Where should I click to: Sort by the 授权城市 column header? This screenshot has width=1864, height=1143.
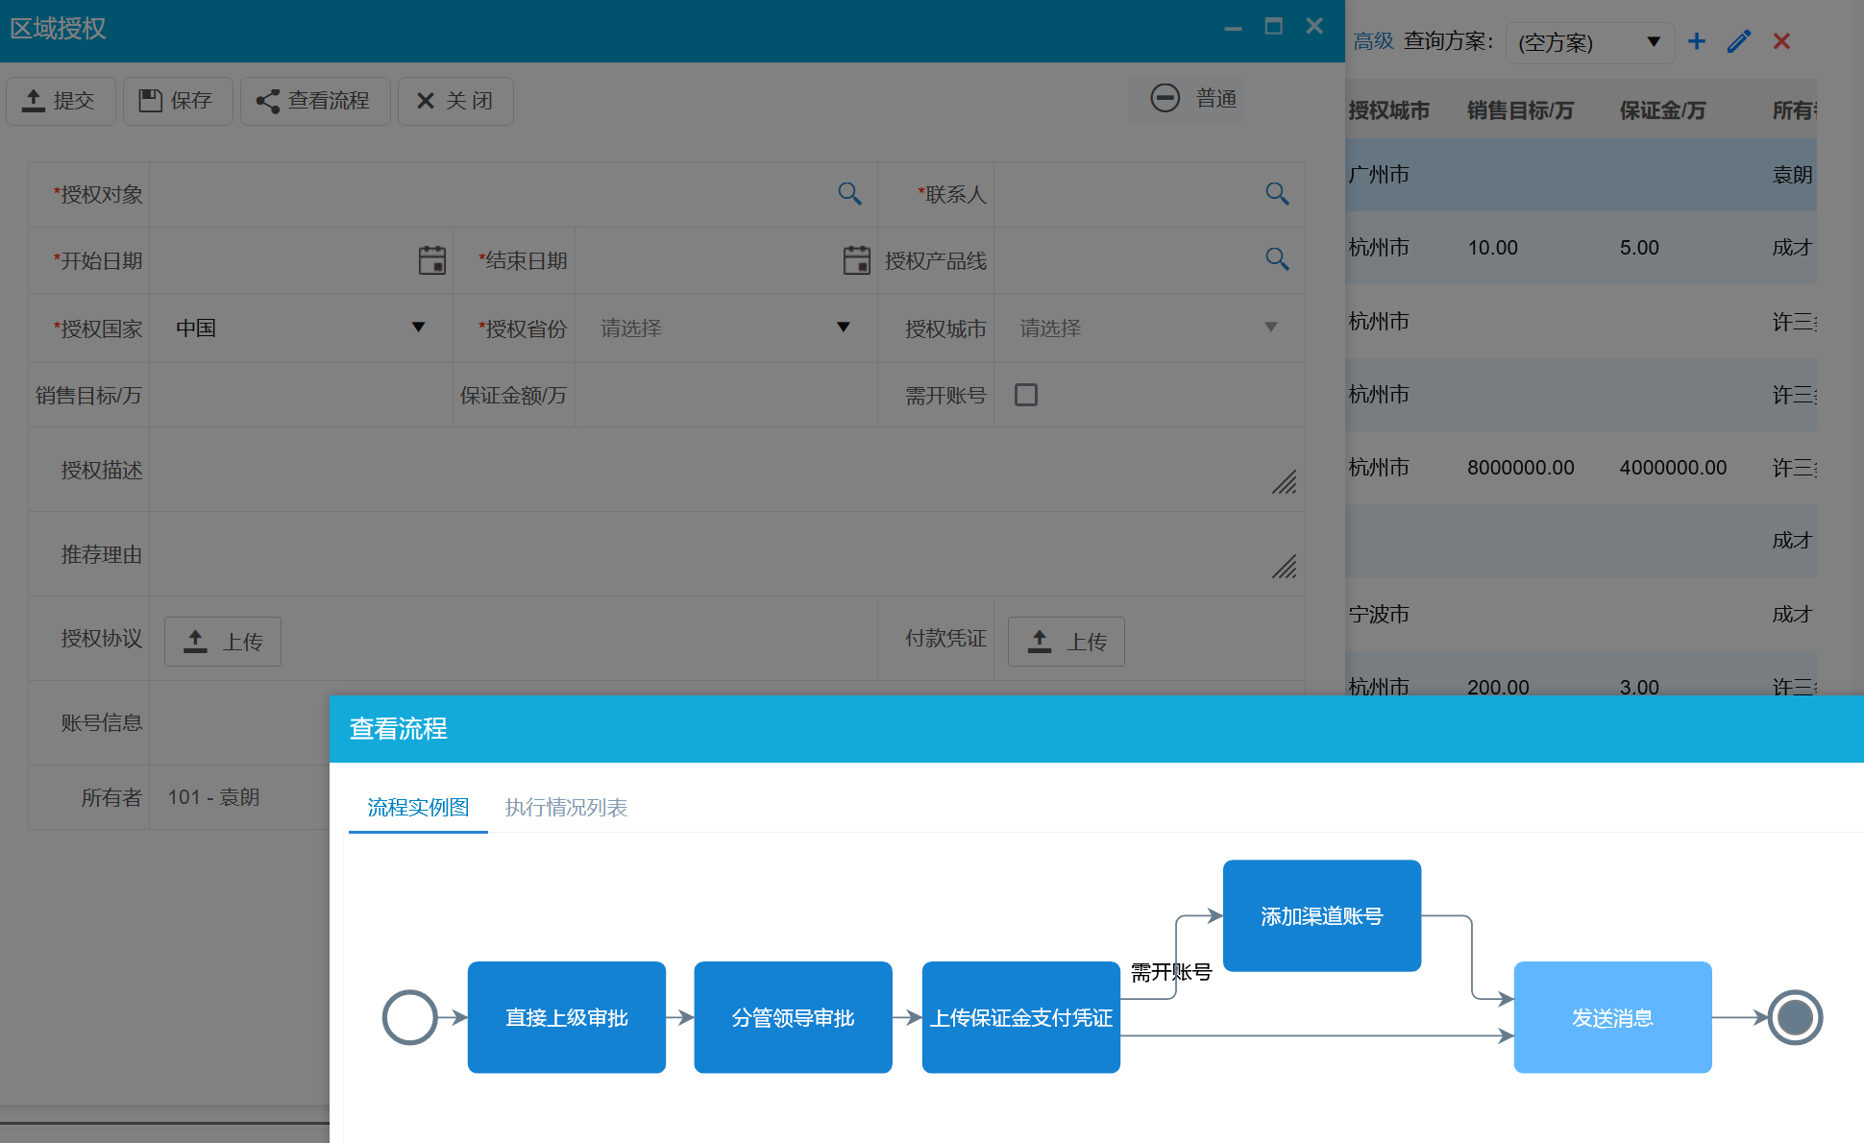coord(1388,110)
